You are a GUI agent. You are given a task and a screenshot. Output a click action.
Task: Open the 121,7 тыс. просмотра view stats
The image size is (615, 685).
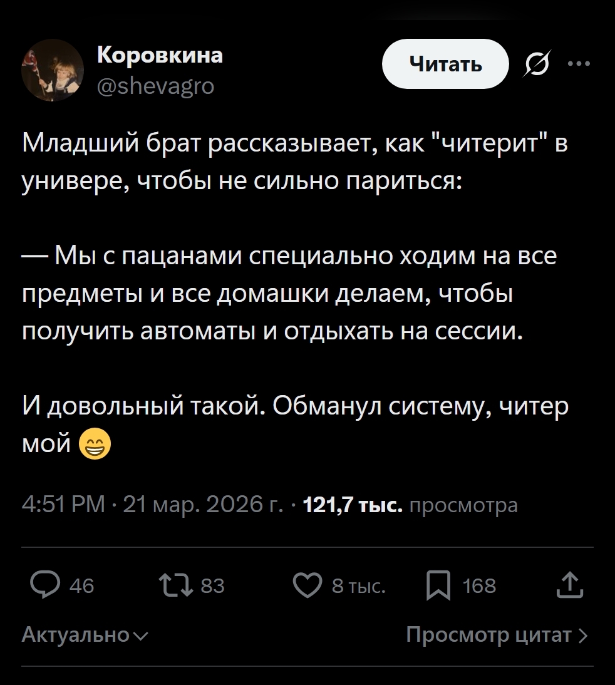coord(410,505)
